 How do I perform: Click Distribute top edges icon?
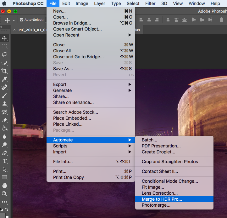[168, 20]
